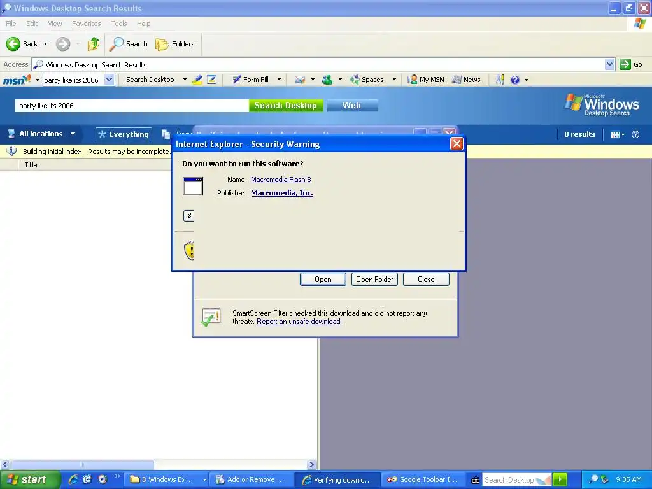Screen dimensions: 652x489
Task: Open the Favorites menu
Action: 86,24
